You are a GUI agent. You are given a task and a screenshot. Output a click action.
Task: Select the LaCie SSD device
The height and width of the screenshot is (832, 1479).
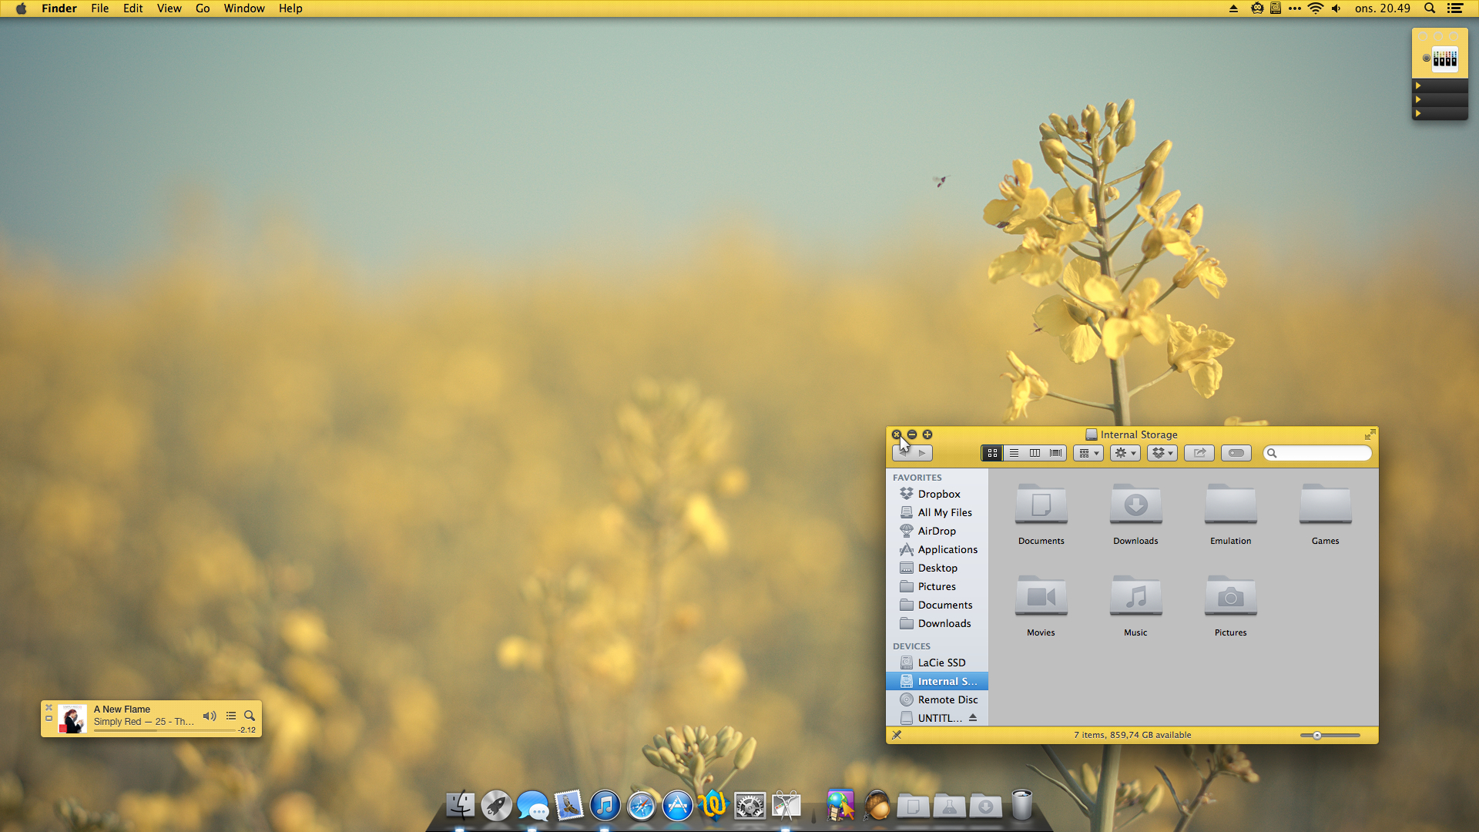[937, 663]
